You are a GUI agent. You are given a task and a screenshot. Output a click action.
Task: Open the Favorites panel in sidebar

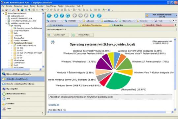click(x=23, y=103)
